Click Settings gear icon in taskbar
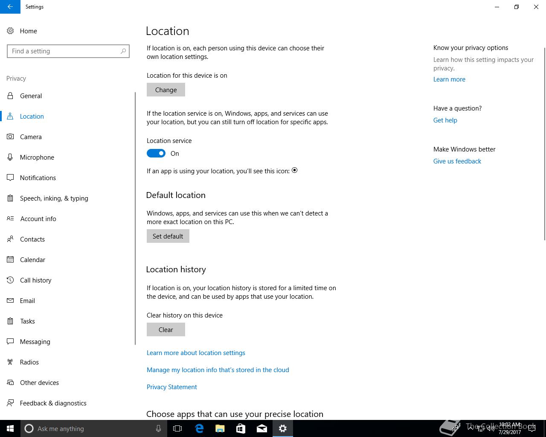Screen dimensions: 546x437 (283, 428)
